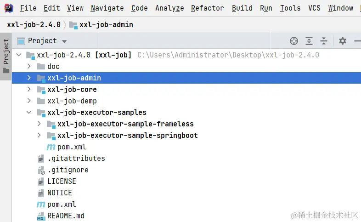Click xxl-job-2.4.0 breadcrumb in navigation bar
Viewport: 361px width, 222px height.
coord(34,25)
